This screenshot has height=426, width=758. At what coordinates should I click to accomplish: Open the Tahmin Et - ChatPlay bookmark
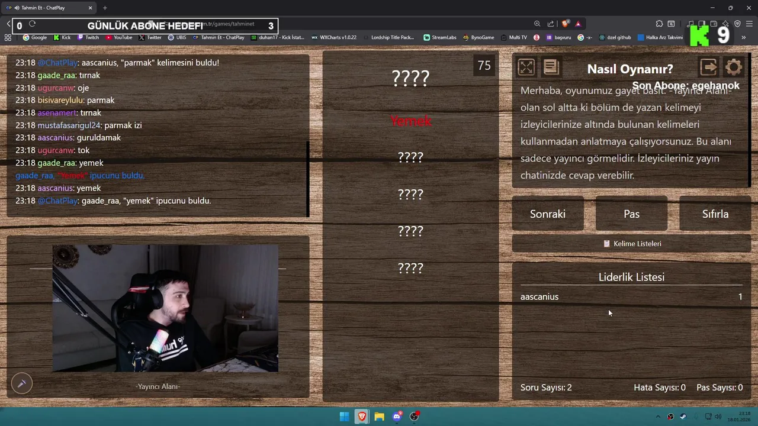point(219,37)
